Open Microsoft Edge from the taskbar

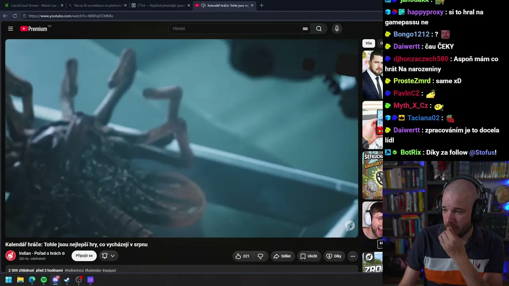tap(32, 280)
